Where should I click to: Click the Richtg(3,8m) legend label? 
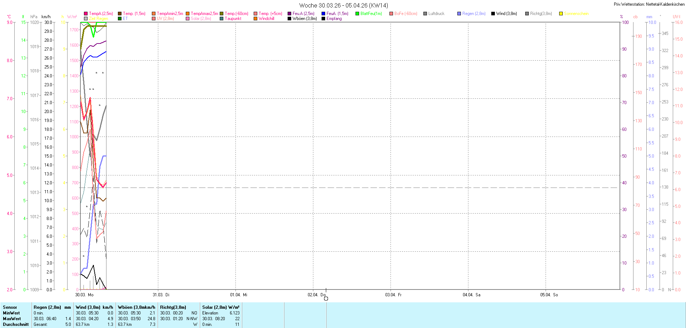click(x=541, y=14)
